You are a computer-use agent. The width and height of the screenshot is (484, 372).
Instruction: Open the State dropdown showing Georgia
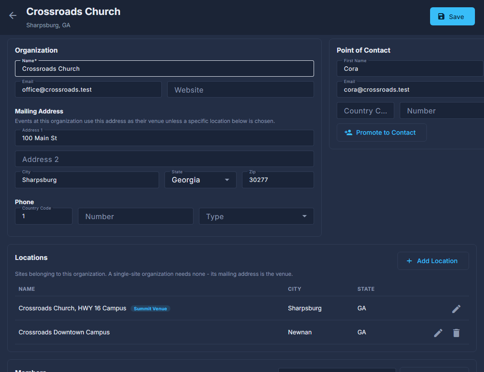point(200,180)
